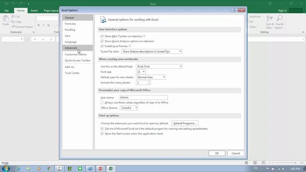Viewport: 306px width, 172px height.
Task: Click the User name field
Action: [x=143, y=97]
